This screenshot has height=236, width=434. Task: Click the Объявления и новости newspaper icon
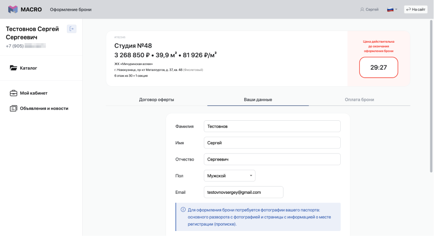tap(13, 108)
